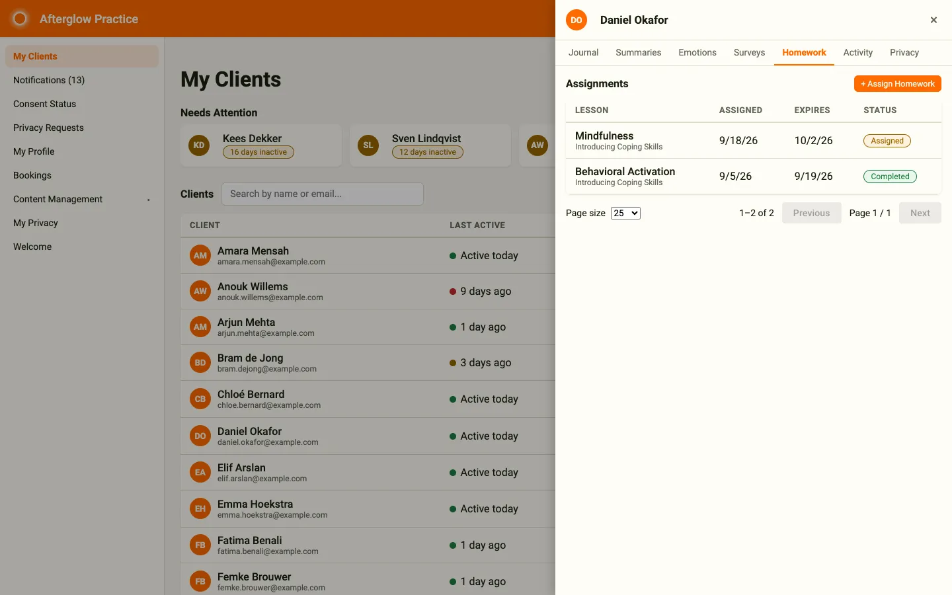Open Notifications (13) in sidebar

[x=82, y=80]
